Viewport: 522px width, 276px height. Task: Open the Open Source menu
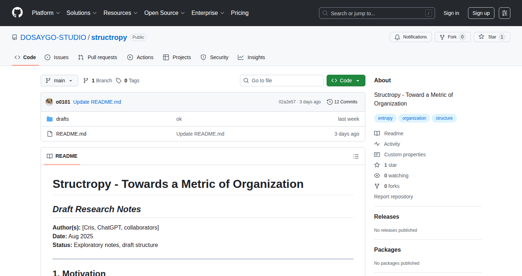coord(165,13)
